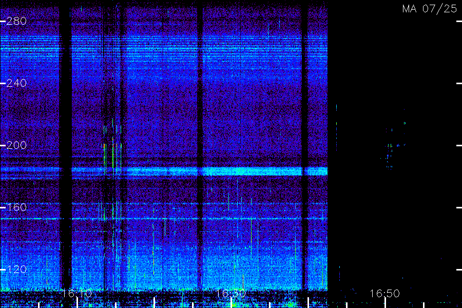
Task: Click the MA 07/25 date label
Action: pyautogui.click(x=429, y=9)
